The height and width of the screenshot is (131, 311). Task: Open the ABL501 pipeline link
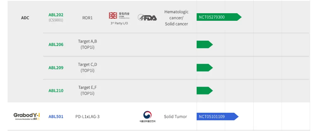click(56, 117)
